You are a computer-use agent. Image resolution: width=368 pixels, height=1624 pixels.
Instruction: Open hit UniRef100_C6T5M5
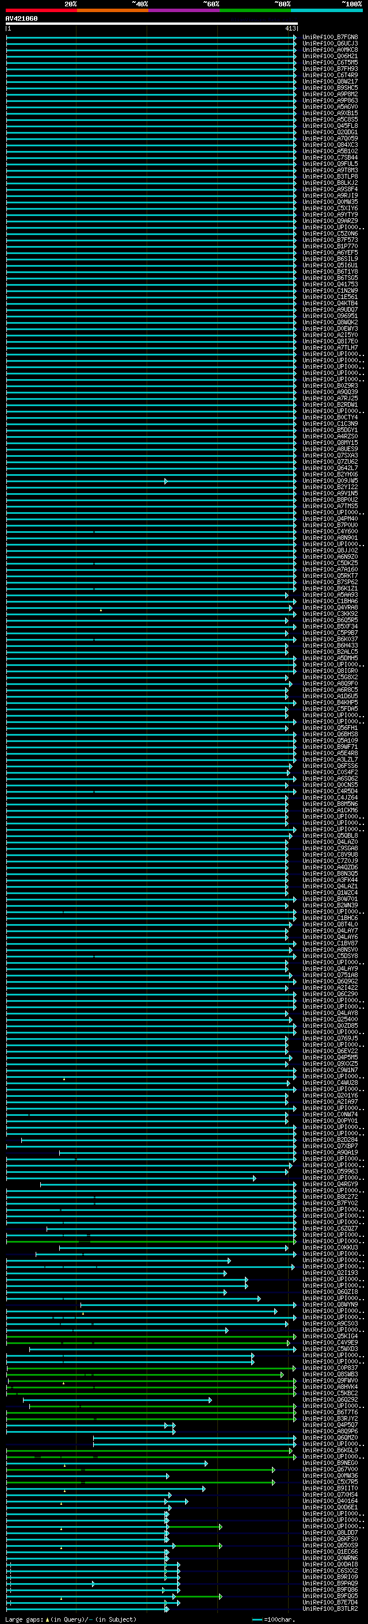coord(330,62)
